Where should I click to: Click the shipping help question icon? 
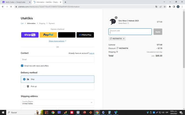coord(117,52)
